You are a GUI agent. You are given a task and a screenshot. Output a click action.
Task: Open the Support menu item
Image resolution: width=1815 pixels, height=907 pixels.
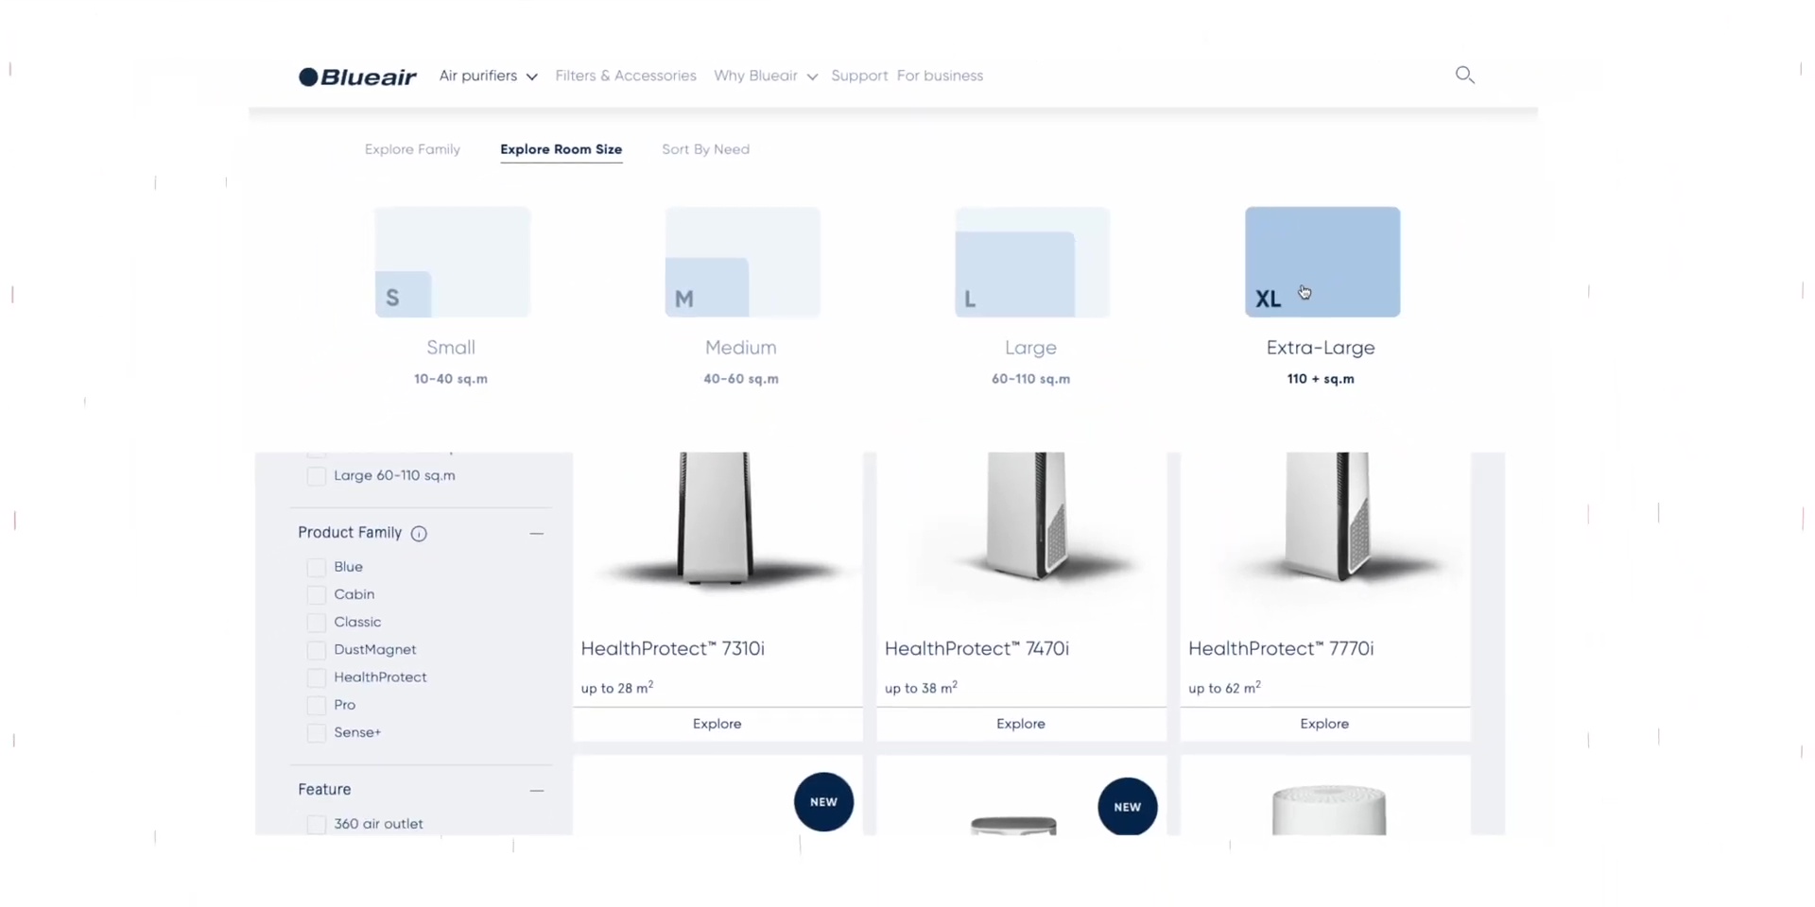coord(859,76)
